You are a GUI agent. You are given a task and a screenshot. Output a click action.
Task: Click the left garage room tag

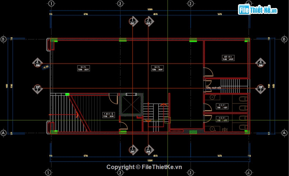coord(83,68)
